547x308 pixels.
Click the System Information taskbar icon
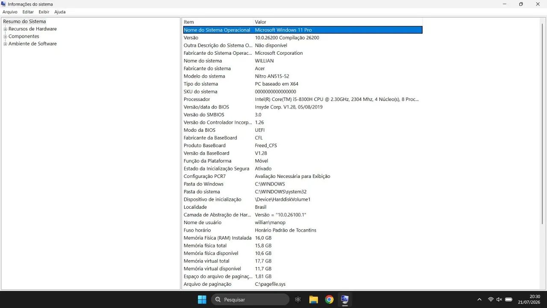[x=344, y=299]
